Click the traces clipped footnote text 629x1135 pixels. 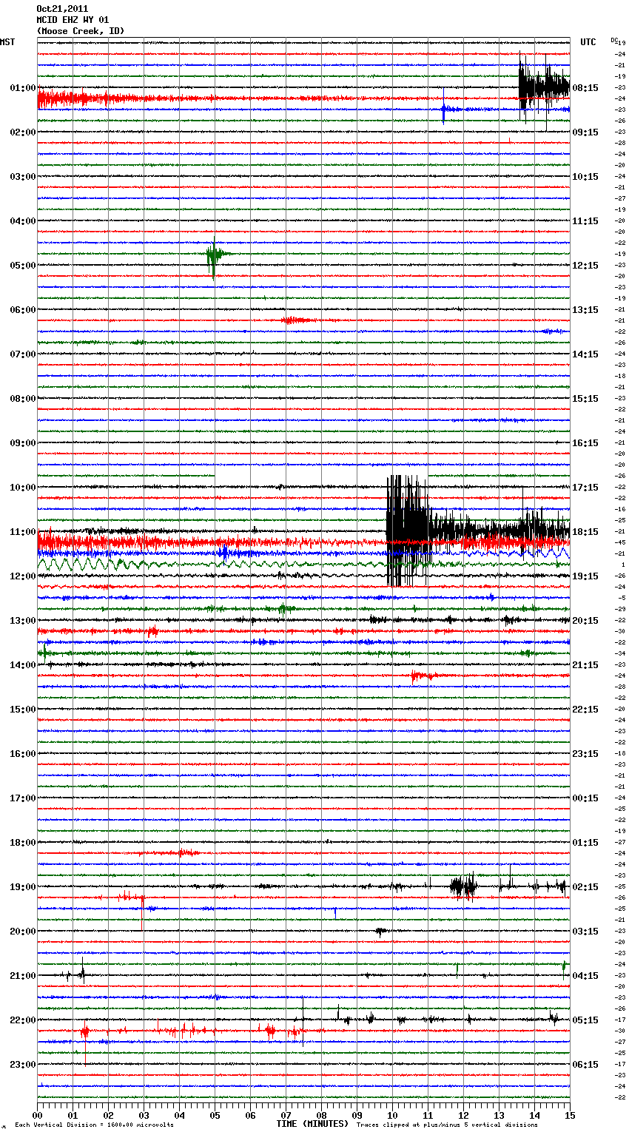(x=447, y=1125)
